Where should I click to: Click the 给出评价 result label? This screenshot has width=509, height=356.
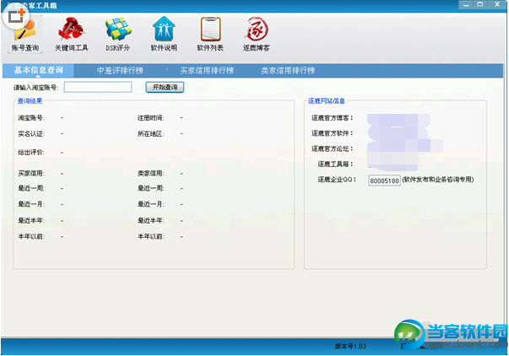pos(31,152)
